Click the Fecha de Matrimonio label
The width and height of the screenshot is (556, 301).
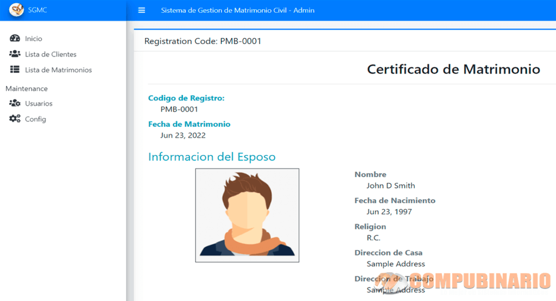pos(189,124)
